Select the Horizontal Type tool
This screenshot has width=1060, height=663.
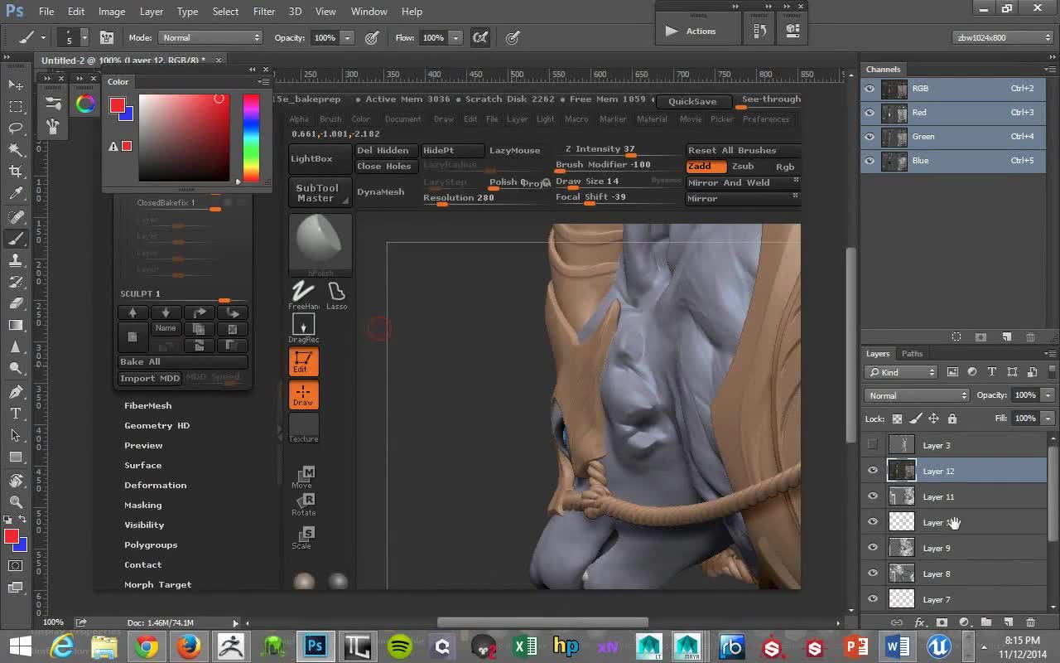coord(16,414)
